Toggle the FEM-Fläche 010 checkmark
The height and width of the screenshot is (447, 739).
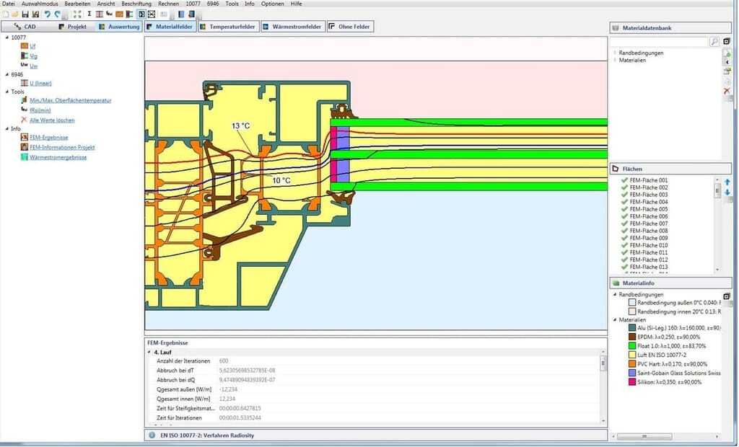(624, 245)
